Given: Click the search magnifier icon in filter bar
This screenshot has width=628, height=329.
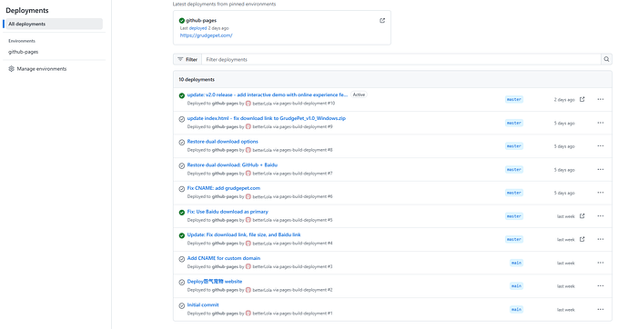Looking at the screenshot, I should (606, 59).
